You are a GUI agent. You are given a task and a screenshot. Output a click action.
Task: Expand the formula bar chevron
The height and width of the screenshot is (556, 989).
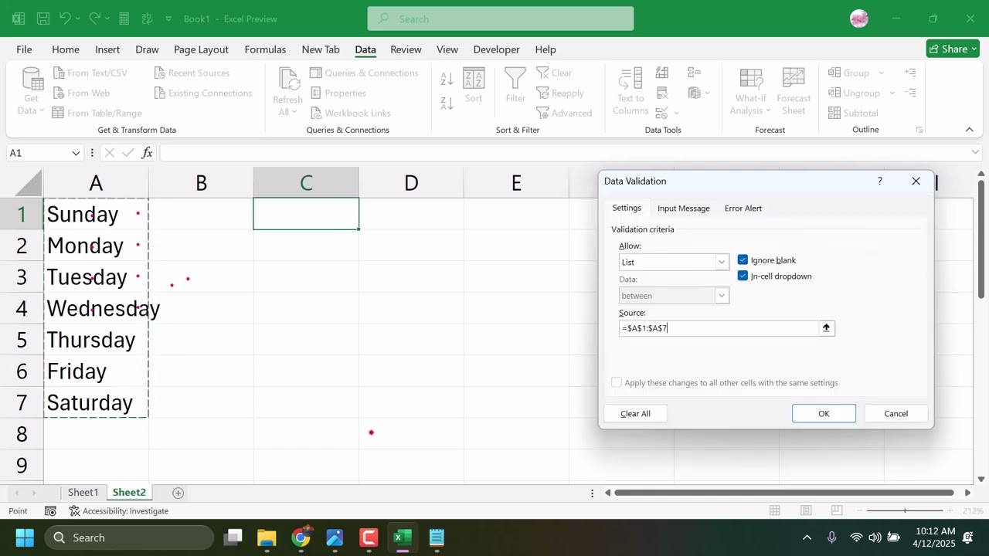tap(975, 153)
